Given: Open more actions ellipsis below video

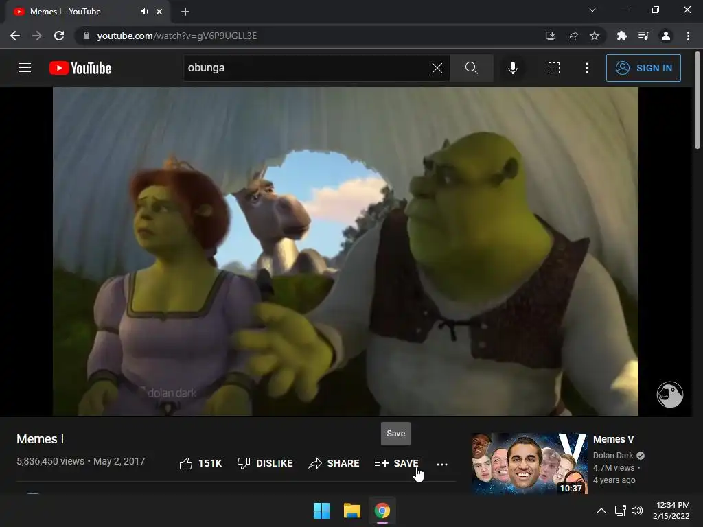Looking at the screenshot, I should pos(442,465).
